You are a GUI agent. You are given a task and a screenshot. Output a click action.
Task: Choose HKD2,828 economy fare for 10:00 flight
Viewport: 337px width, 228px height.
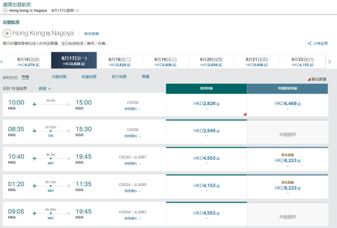pos(206,104)
